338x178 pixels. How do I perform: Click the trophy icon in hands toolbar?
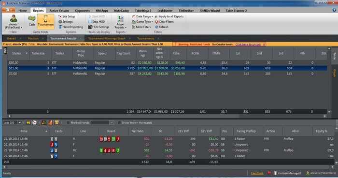coord(56,122)
